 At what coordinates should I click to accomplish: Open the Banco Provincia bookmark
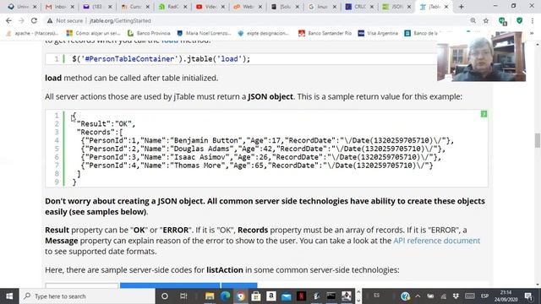(x=149, y=33)
